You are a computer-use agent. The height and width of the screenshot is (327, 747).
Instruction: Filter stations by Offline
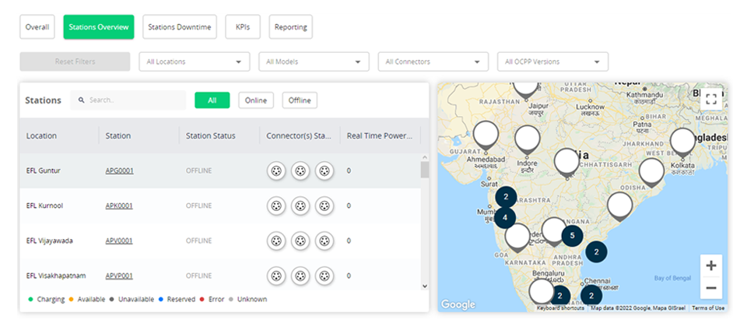click(x=300, y=100)
